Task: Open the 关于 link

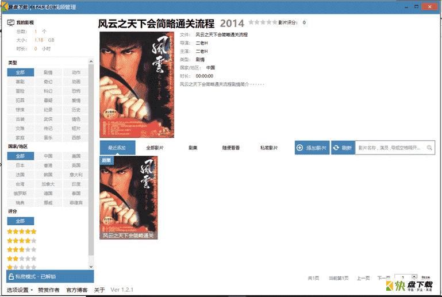Action: (99, 290)
